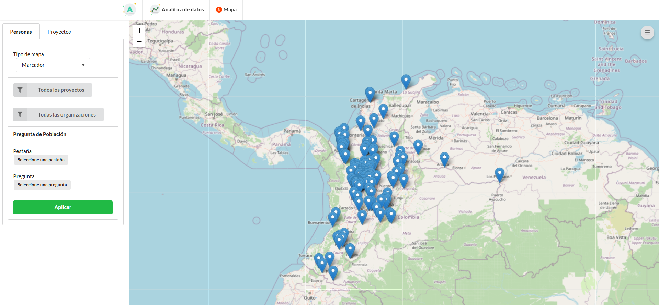Select the Personas tab
659x305 pixels.
[x=21, y=32]
